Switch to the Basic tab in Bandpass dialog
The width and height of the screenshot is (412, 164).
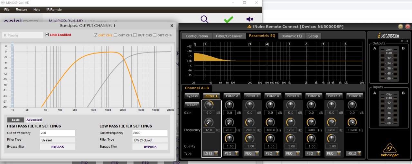pyautogui.click(x=15, y=119)
